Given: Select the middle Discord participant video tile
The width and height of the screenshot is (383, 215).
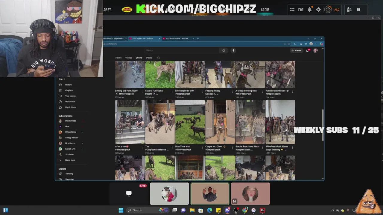Looking at the screenshot, I should tap(210, 194).
